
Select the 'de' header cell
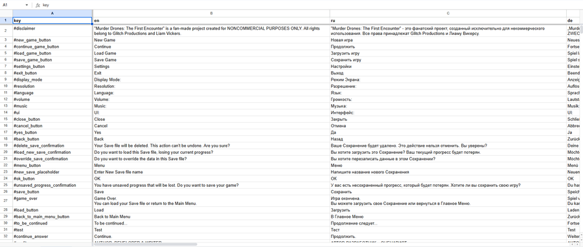(574, 21)
